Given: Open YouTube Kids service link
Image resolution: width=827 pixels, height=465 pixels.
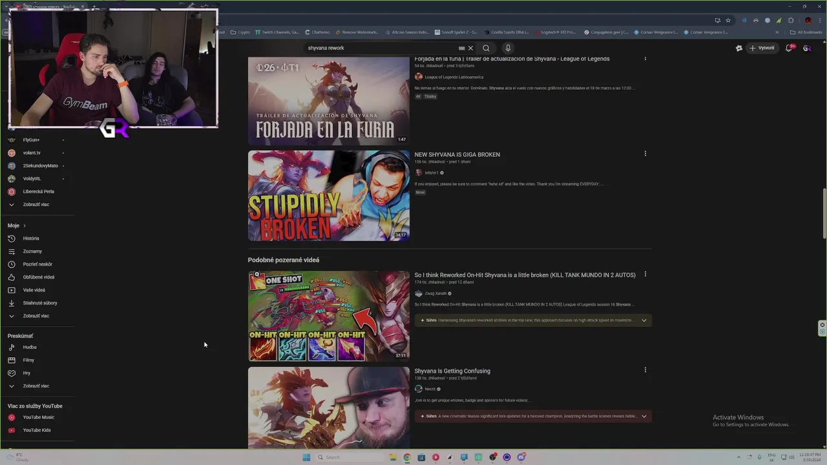Looking at the screenshot, I should pos(36,430).
